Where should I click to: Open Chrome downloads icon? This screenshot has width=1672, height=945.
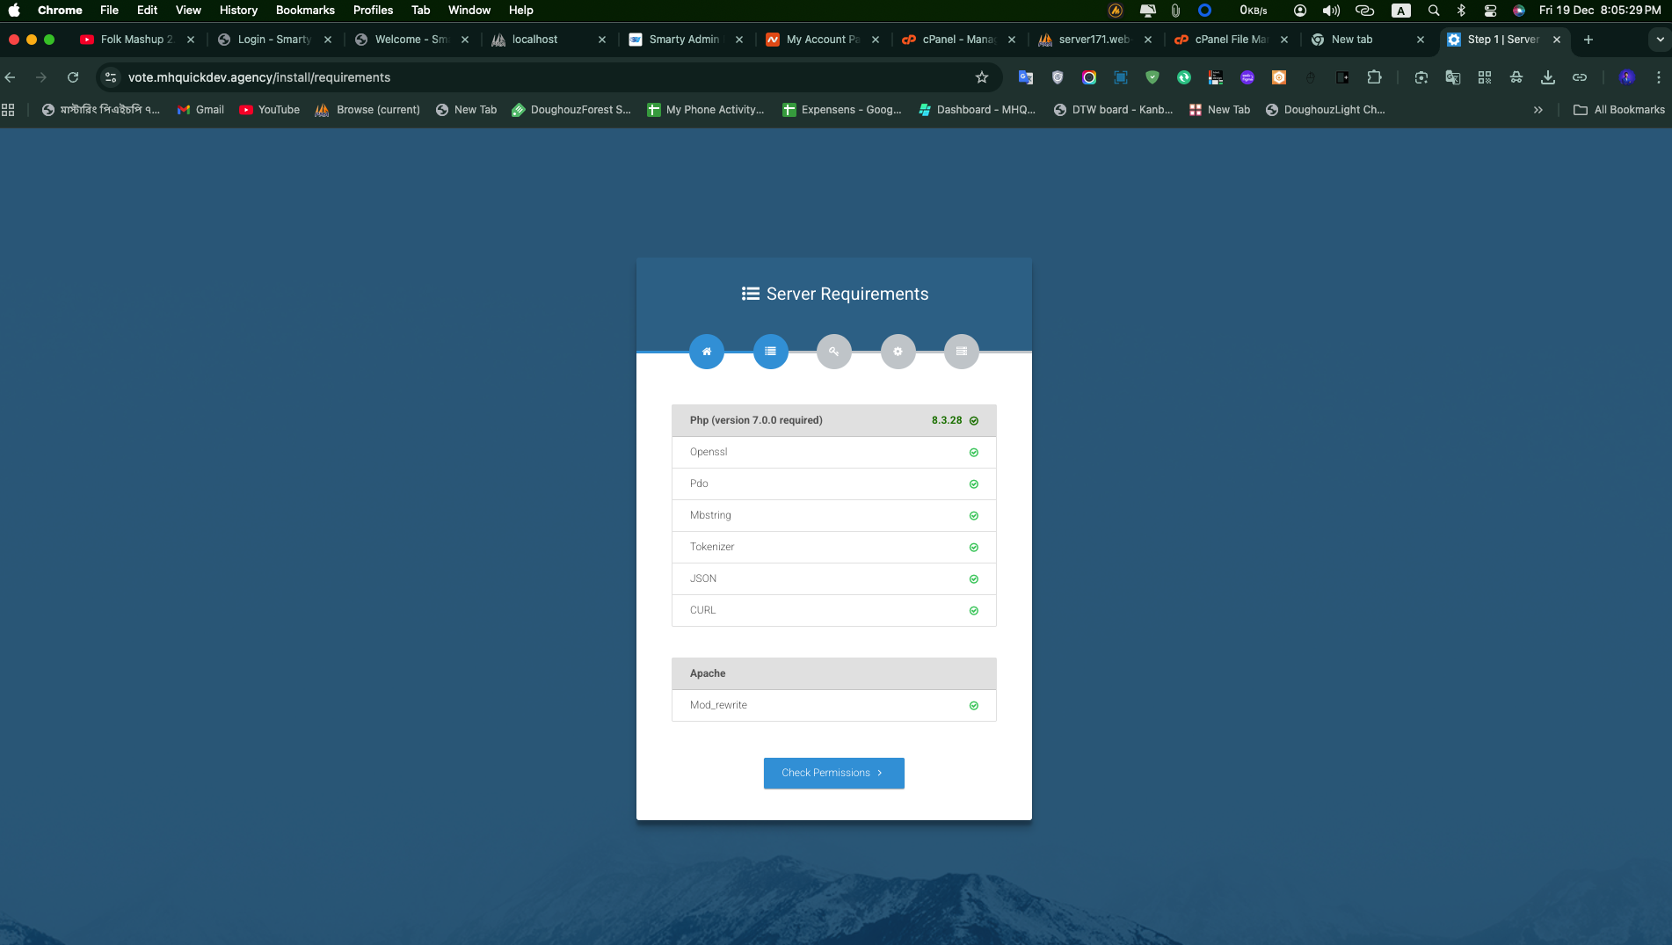click(1547, 77)
